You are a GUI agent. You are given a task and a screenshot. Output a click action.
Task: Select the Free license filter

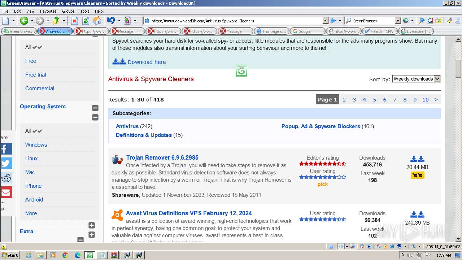point(31,61)
